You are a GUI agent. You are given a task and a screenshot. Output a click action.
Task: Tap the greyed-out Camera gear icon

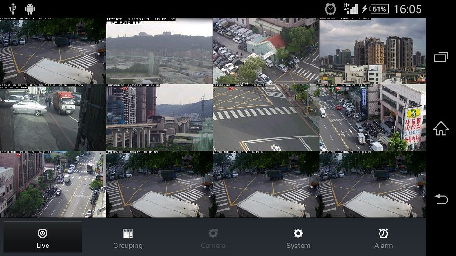213,233
